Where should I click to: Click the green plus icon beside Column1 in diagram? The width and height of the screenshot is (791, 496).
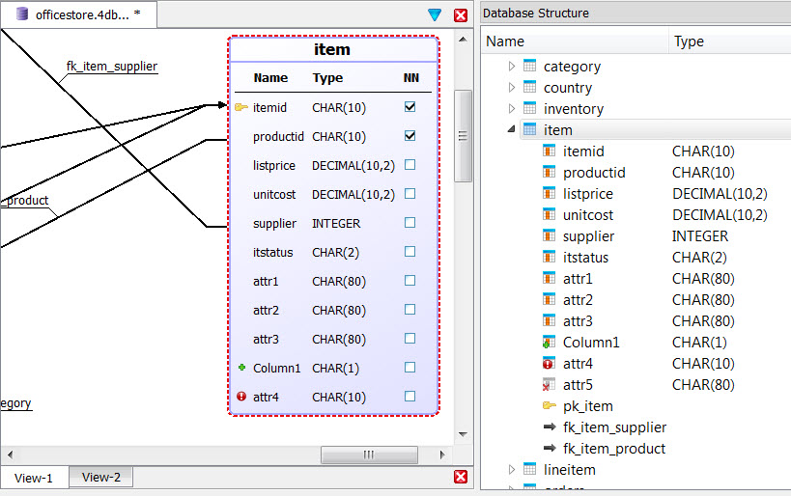240,368
